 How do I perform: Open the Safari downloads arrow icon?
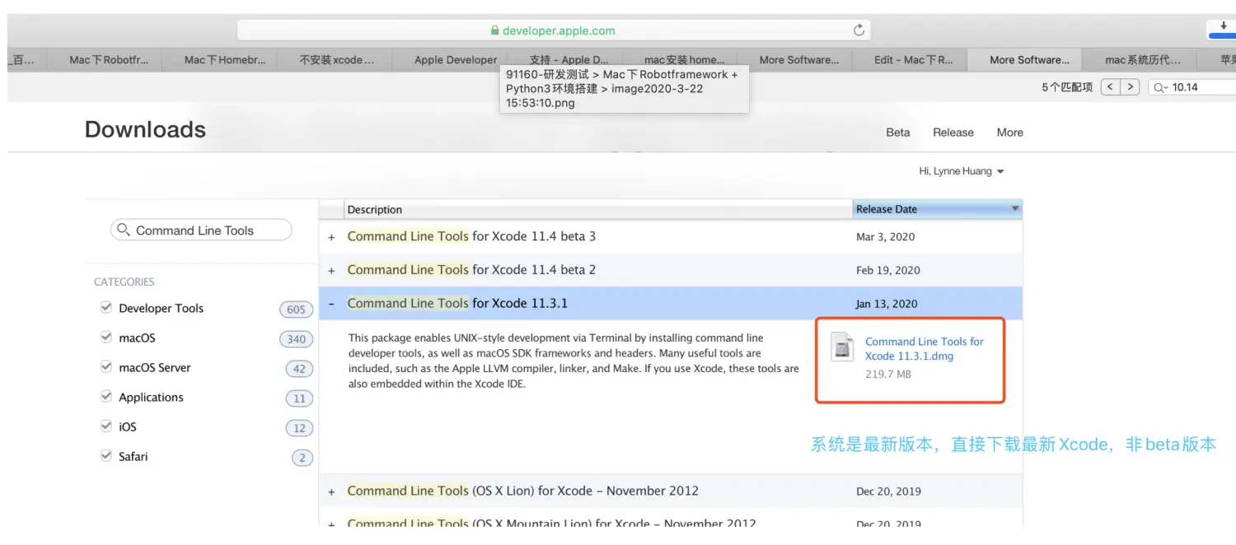[1224, 29]
